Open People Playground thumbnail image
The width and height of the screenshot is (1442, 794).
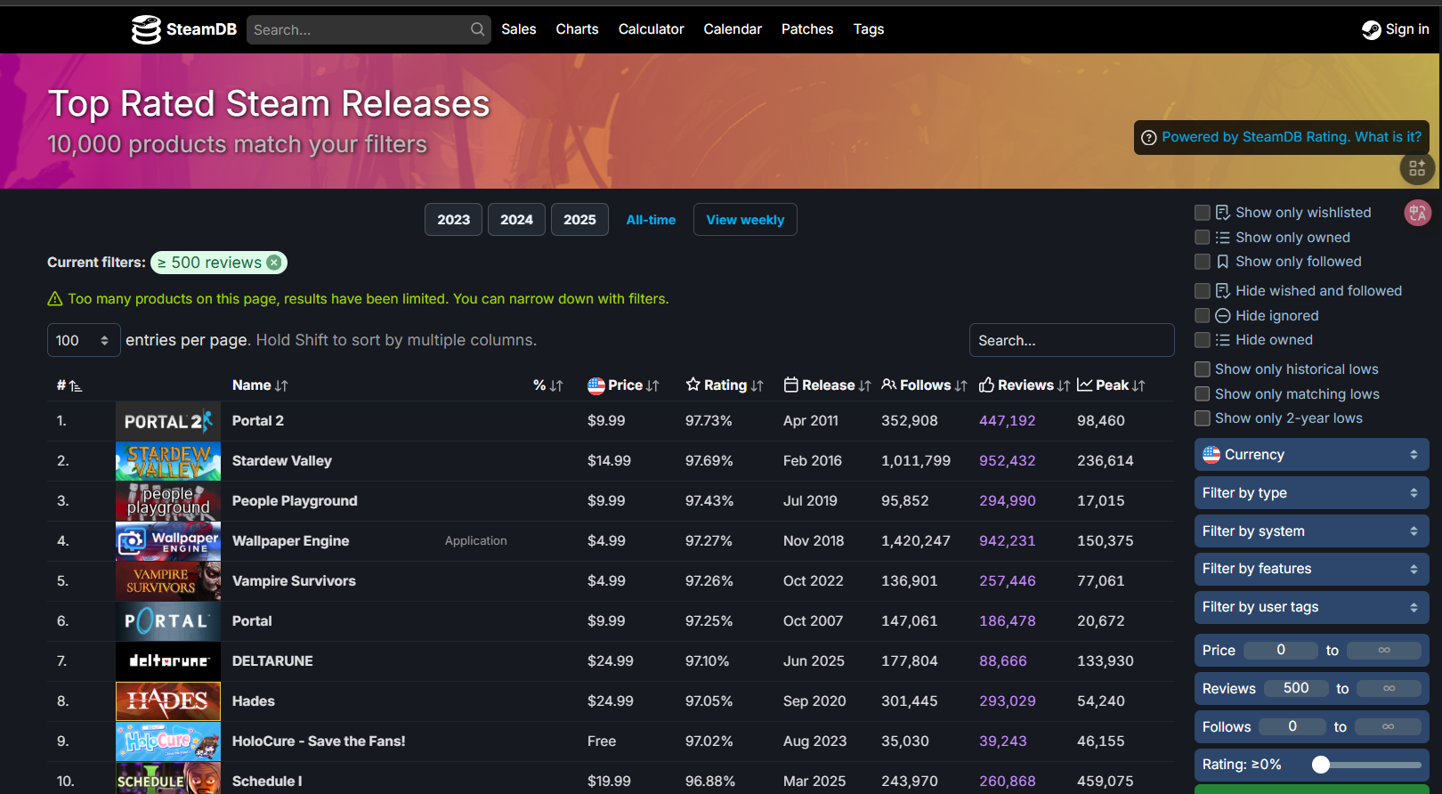[168, 501]
